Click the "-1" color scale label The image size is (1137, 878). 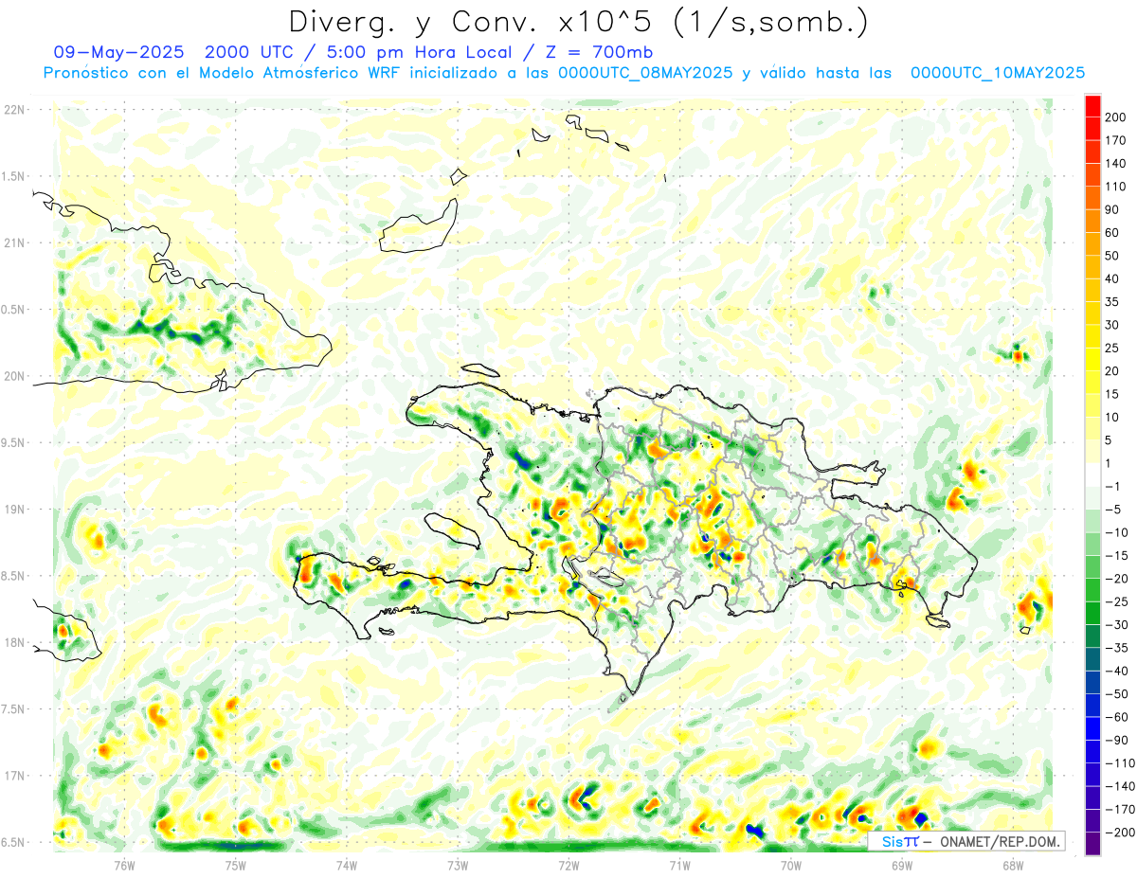(1114, 486)
